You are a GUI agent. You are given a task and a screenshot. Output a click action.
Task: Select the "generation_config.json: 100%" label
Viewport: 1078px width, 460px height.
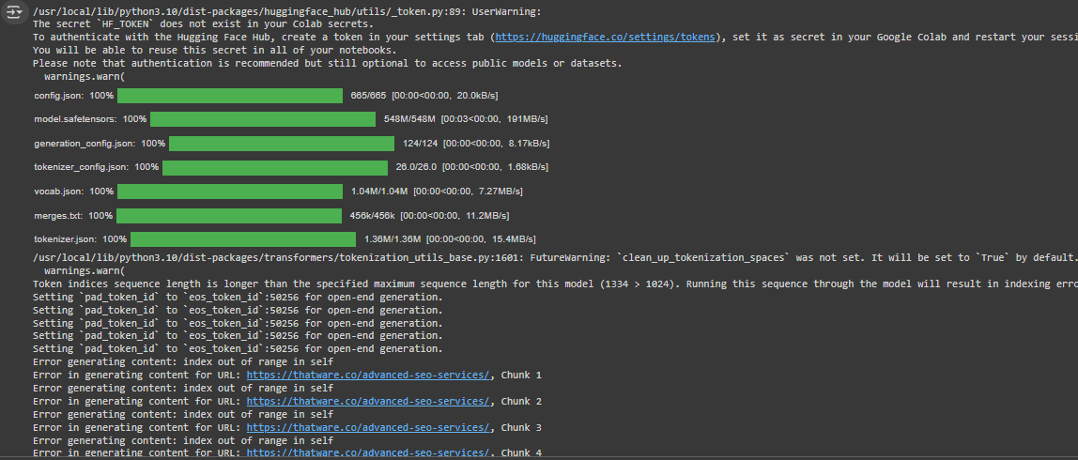100,144
